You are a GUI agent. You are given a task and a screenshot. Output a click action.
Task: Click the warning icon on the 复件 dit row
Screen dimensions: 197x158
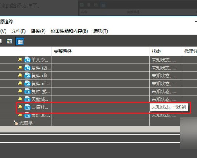(20, 75)
